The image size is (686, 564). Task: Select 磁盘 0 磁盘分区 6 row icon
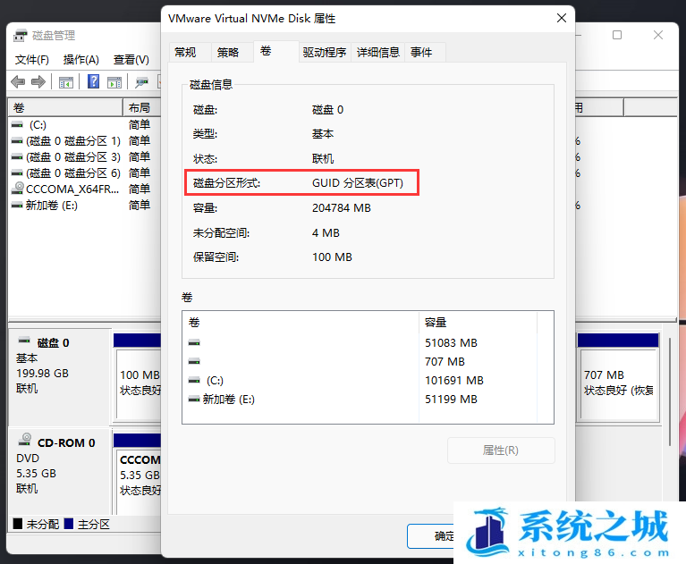click(x=17, y=173)
